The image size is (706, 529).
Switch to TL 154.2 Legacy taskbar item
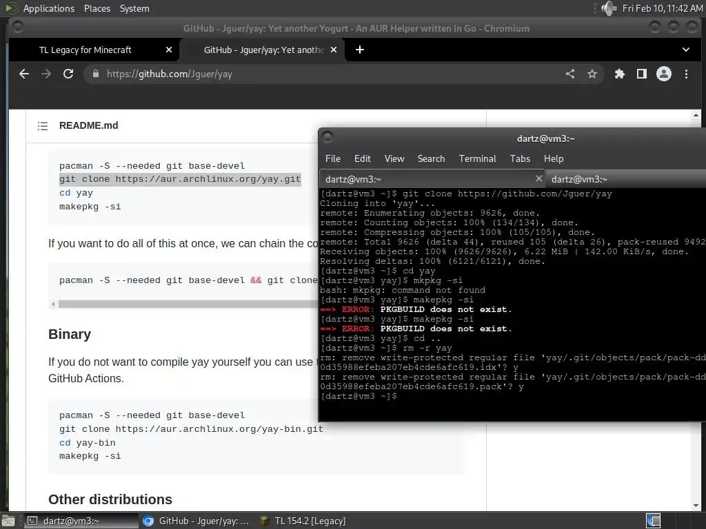[x=304, y=521]
